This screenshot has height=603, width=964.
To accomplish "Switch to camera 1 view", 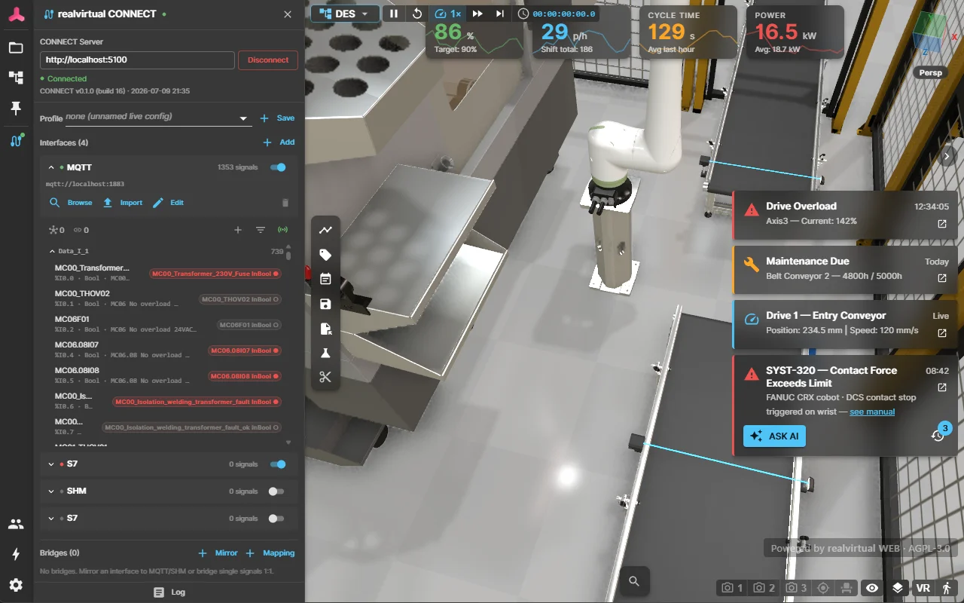I will tap(732, 588).
